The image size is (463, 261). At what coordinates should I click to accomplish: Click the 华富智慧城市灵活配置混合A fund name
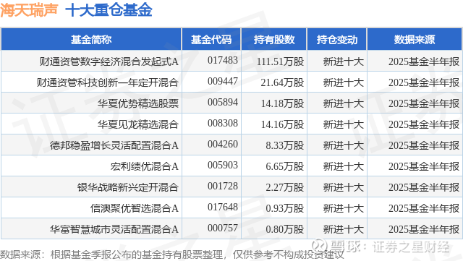pos(114,229)
